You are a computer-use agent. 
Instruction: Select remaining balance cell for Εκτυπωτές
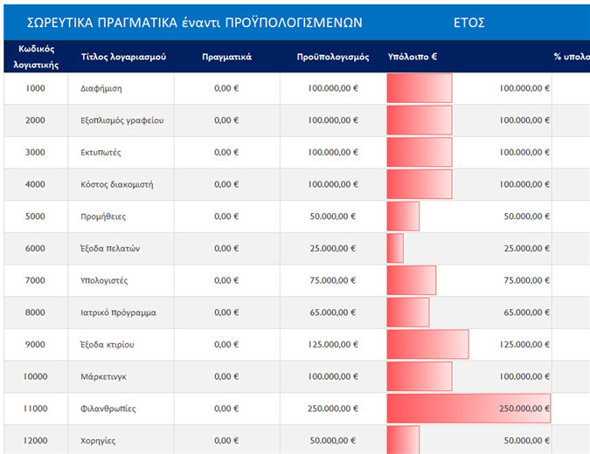pos(469,152)
